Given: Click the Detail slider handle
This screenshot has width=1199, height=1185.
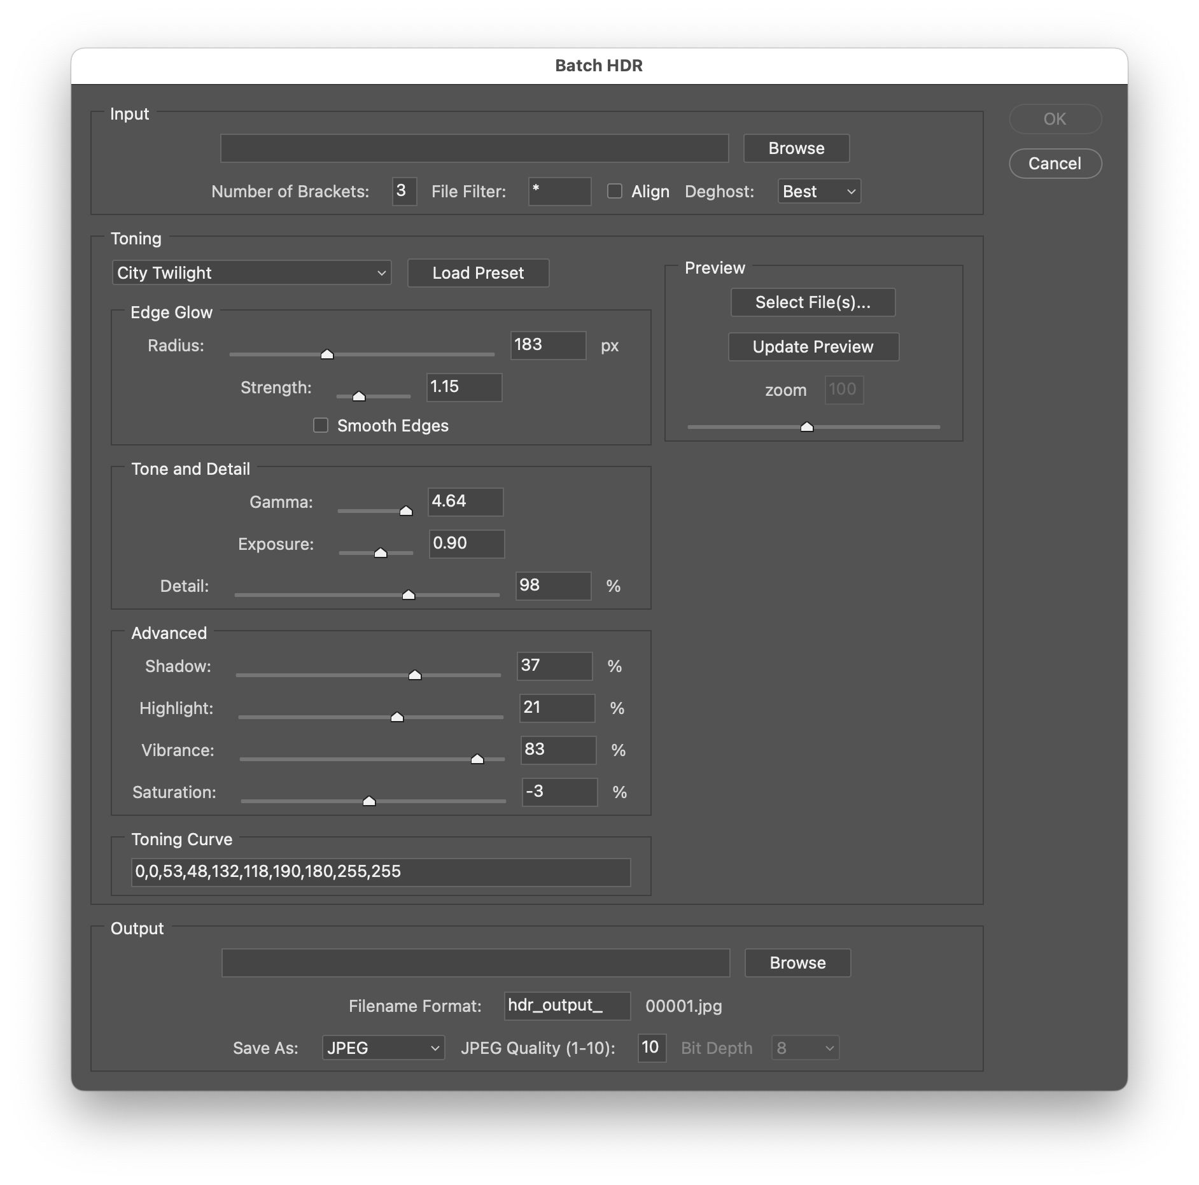Looking at the screenshot, I should click(x=409, y=595).
